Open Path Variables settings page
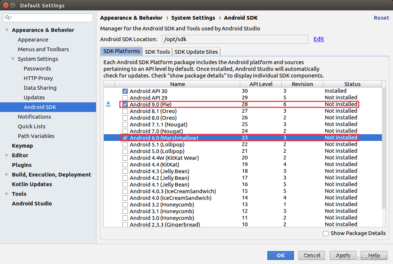 (x=36, y=136)
